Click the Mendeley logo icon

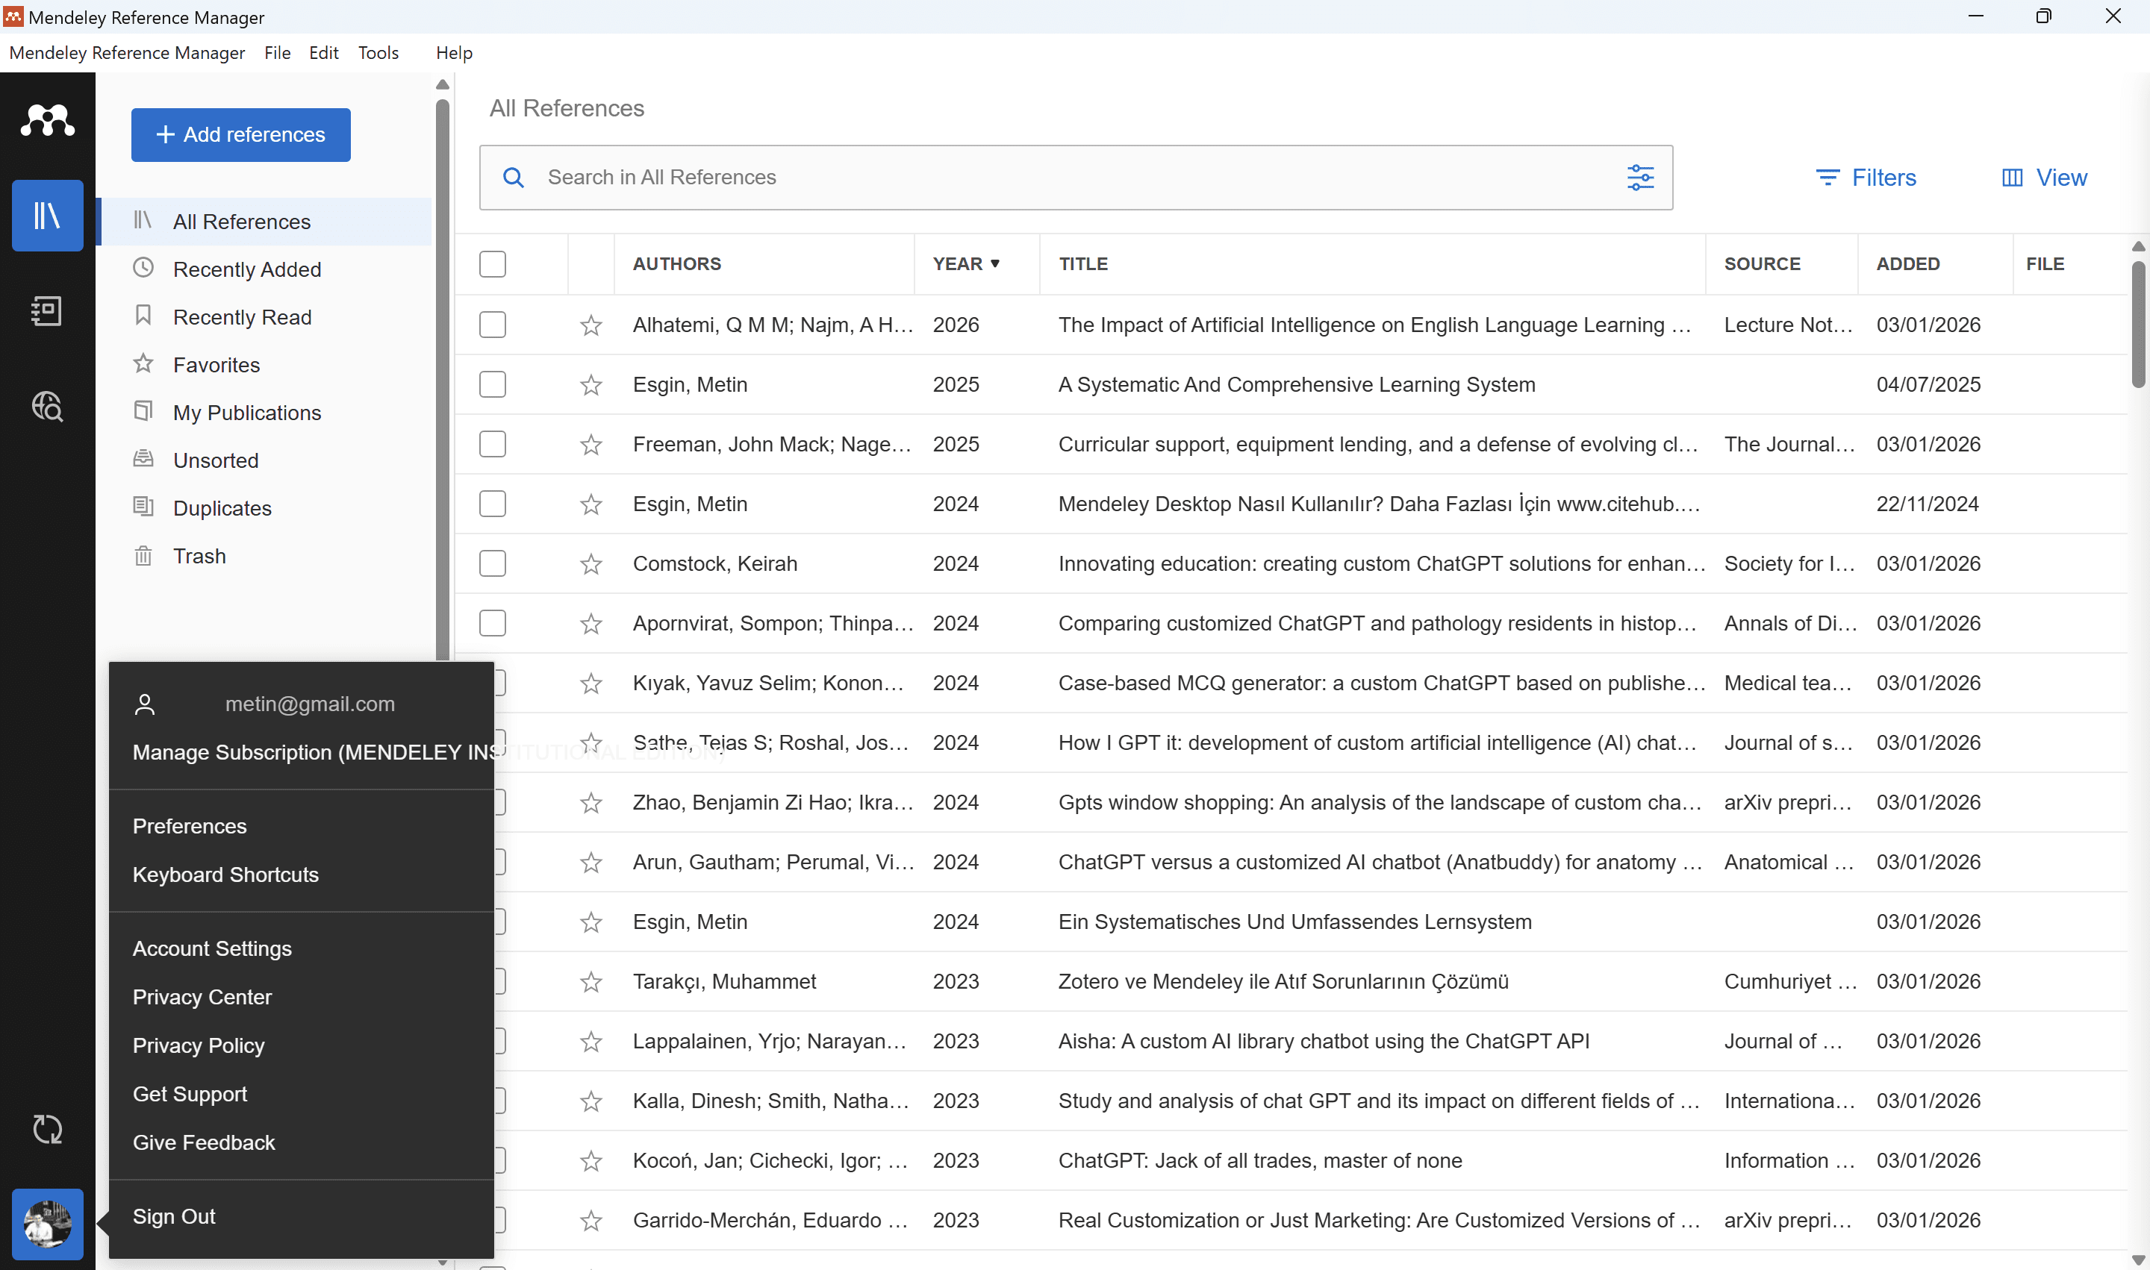(x=47, y=121)
